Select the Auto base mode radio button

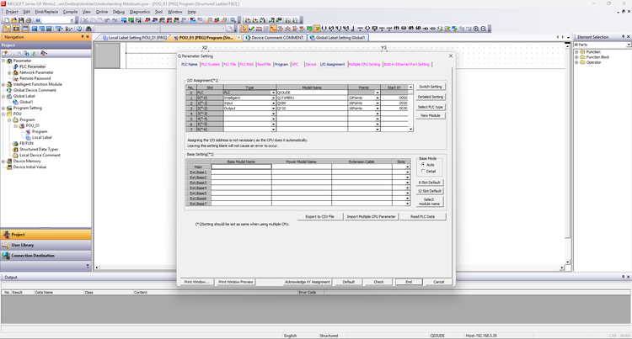click(x=422, y=164)
